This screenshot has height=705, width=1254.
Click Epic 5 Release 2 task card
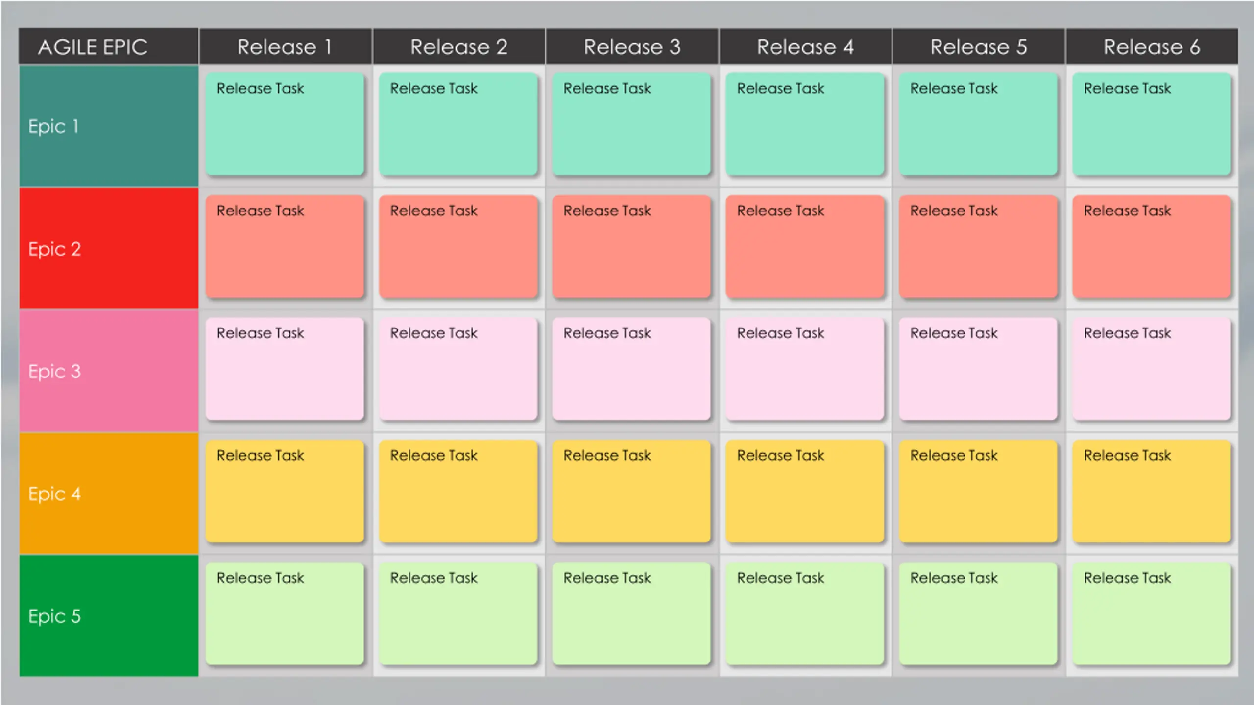(x=458, y=614)
